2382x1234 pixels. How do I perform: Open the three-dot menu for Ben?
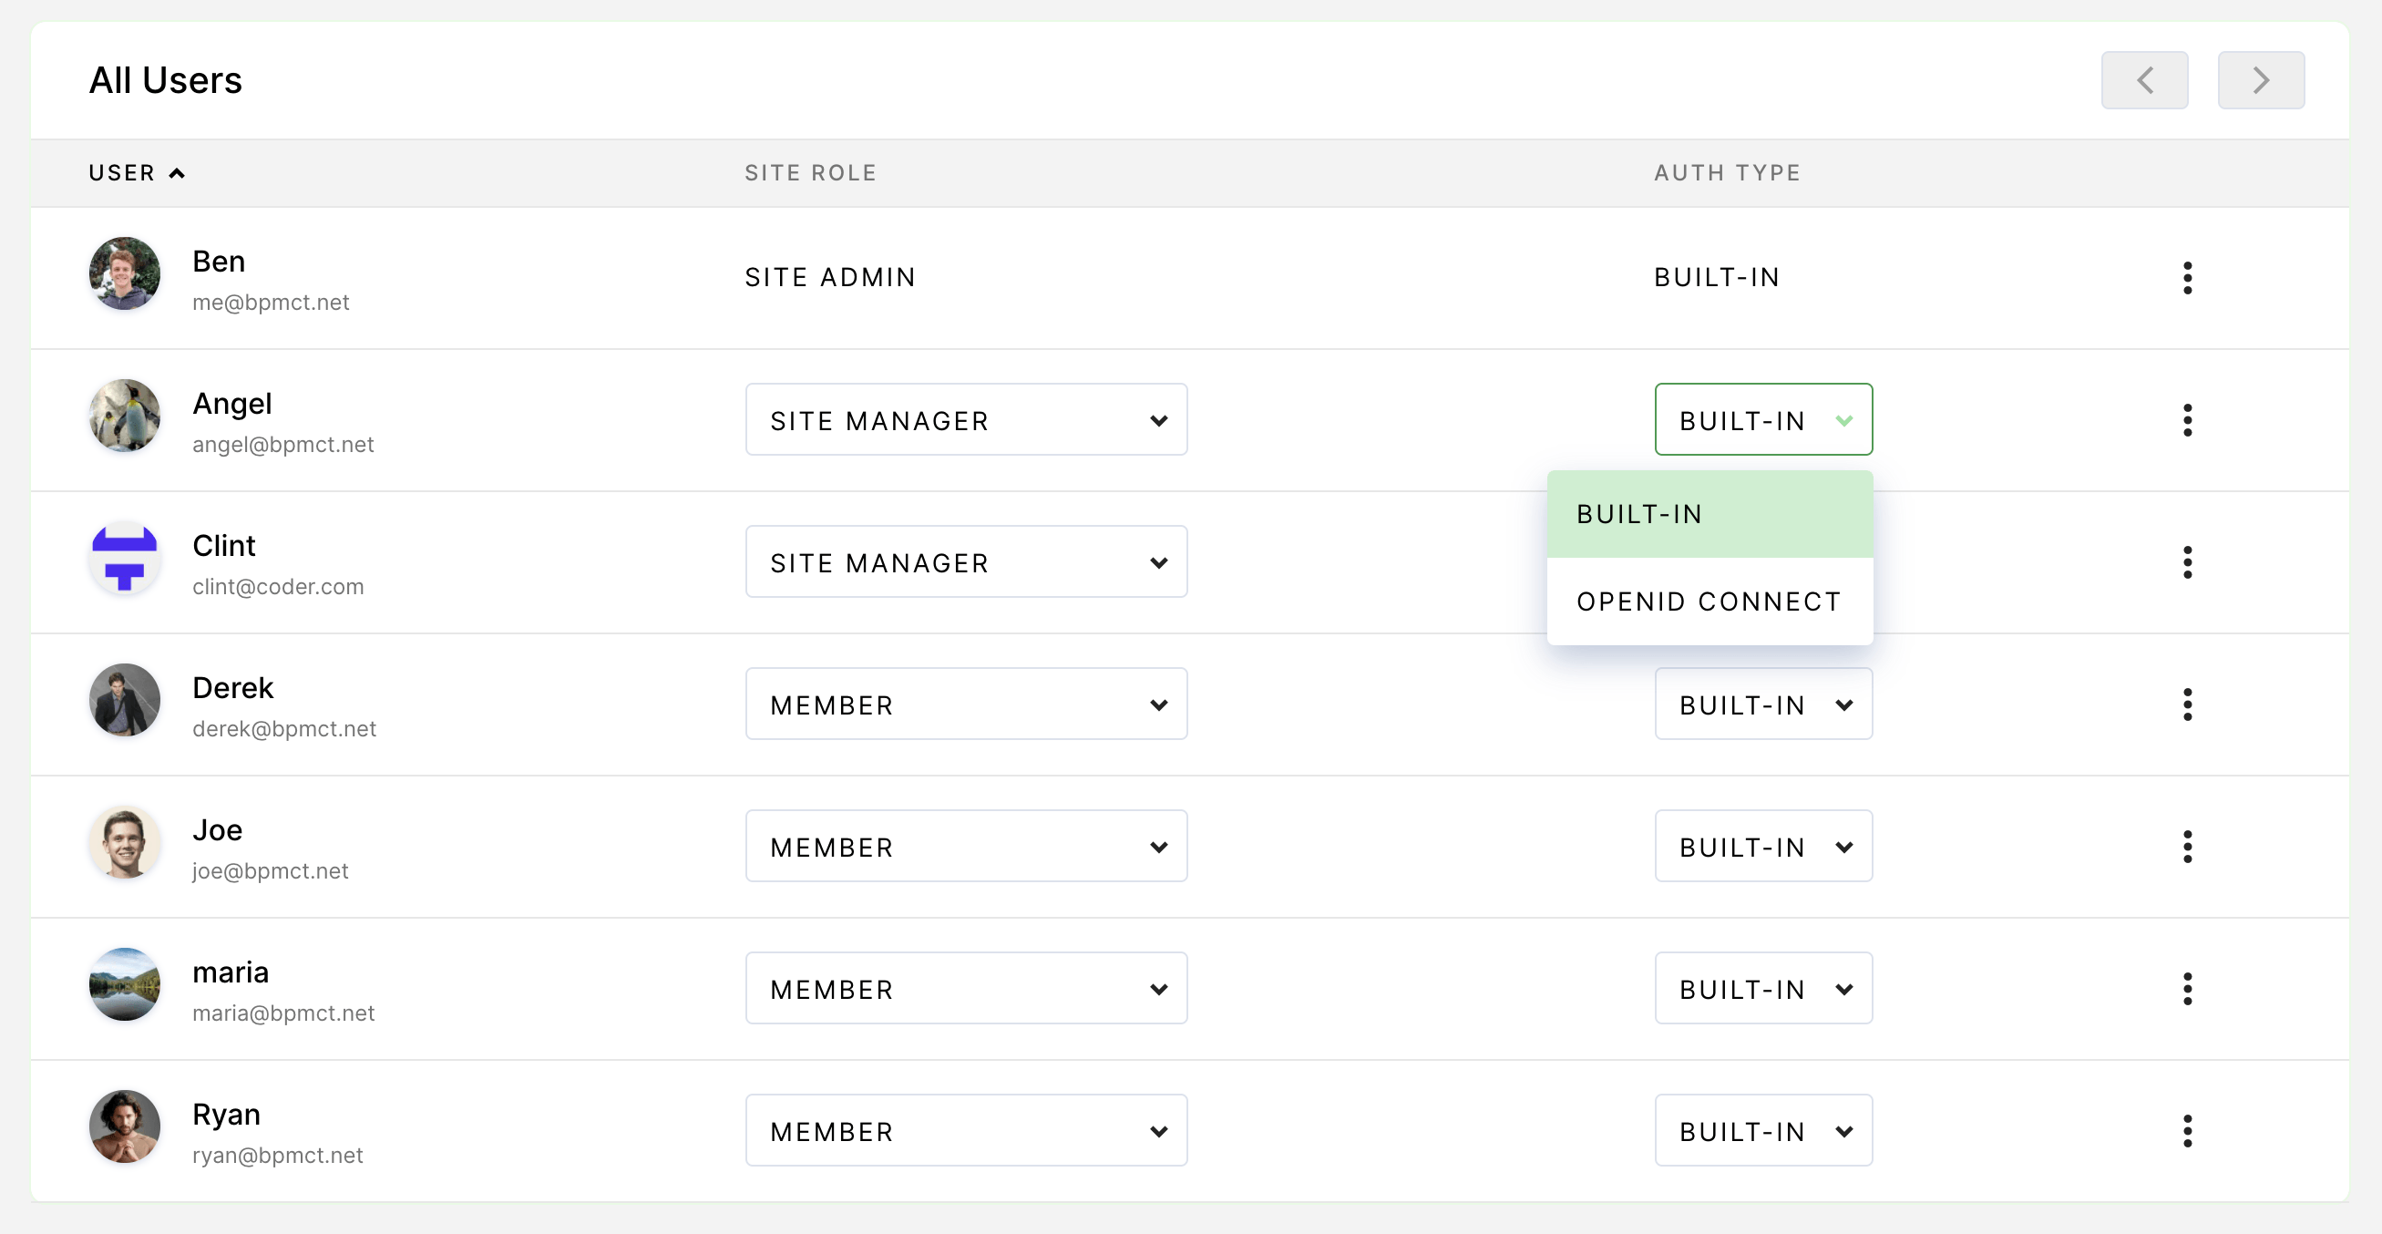2187,277
